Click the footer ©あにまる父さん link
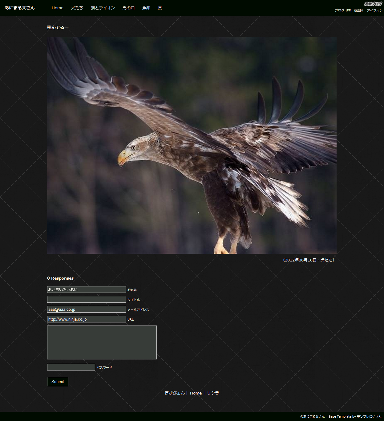The image size is (384, 421). pyautogui.click(x=313, y=416)
